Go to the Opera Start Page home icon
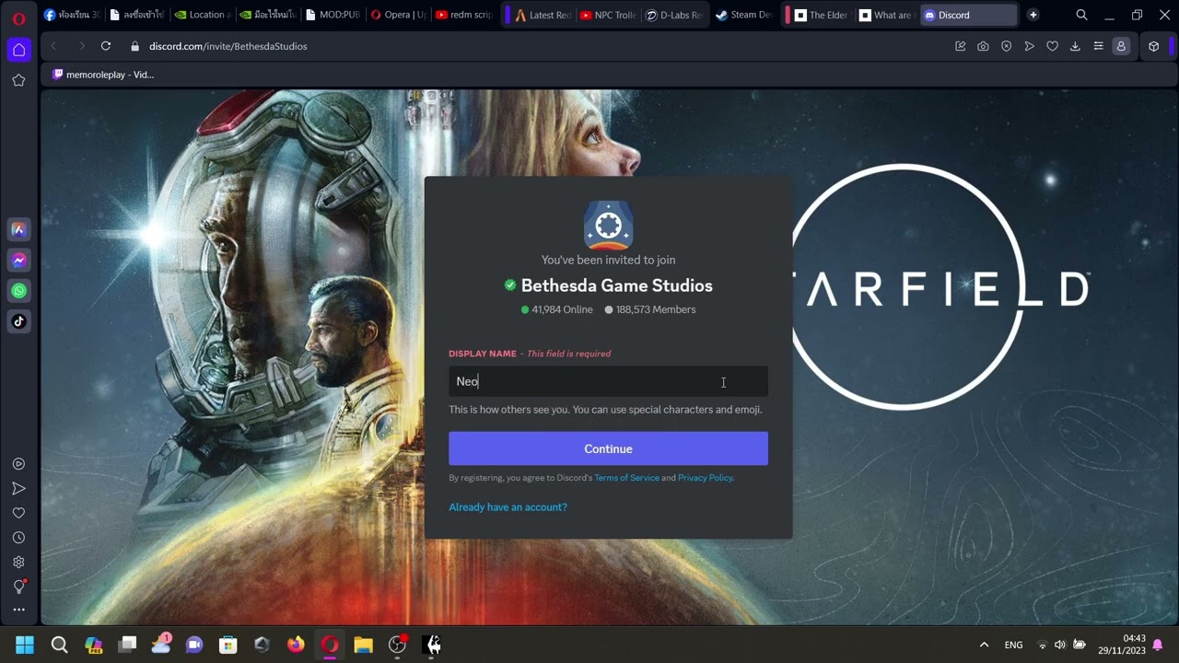 (18, 50)
